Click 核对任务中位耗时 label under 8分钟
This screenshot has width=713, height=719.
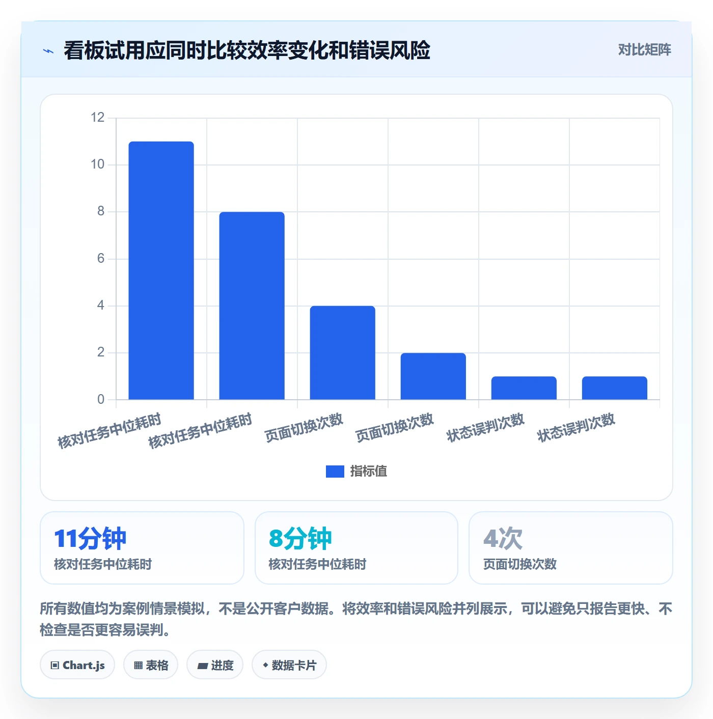[317, 564]
